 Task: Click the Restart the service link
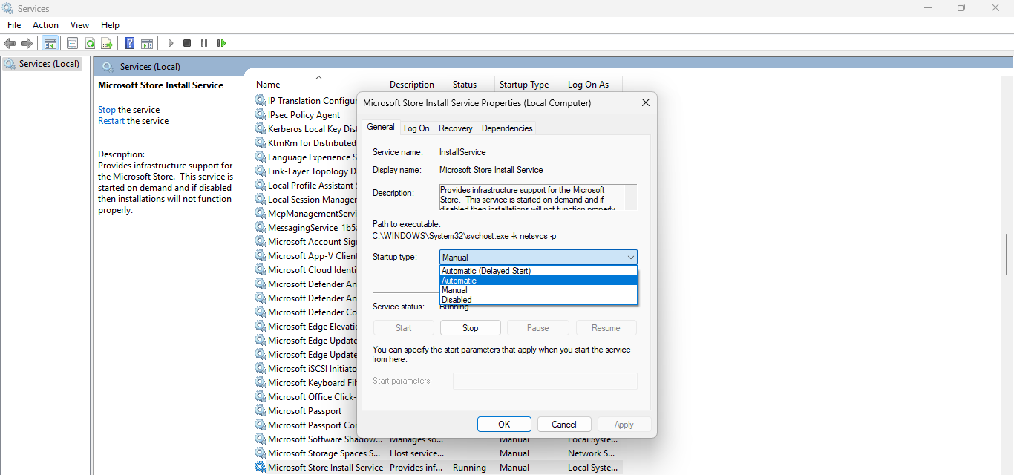click(x=111, y=121)
